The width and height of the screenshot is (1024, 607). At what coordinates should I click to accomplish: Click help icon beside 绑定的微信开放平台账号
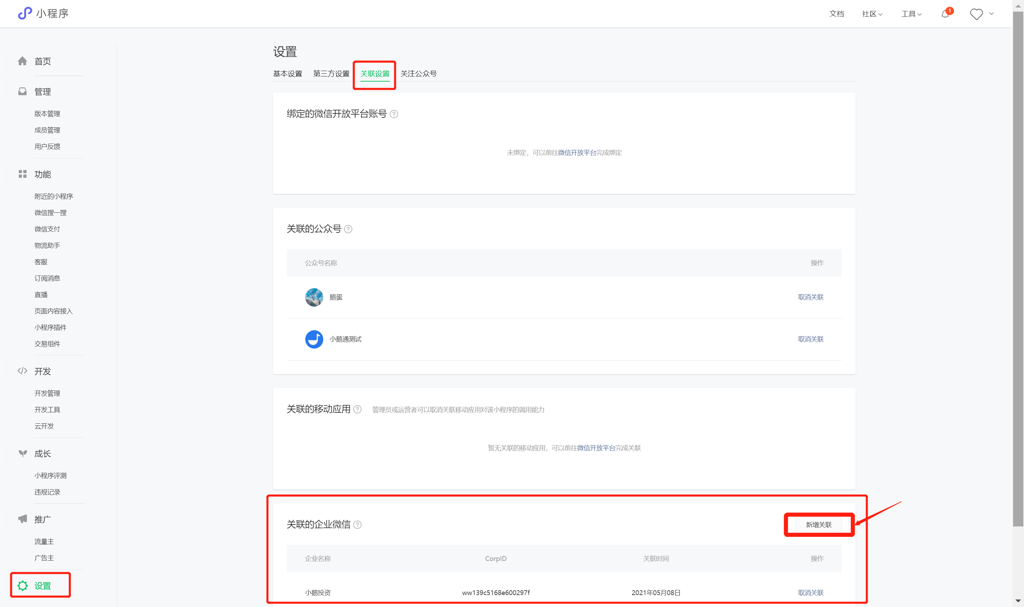click(x=394, y=114)
